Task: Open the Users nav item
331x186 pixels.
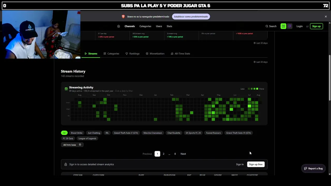Action: pos(159,26)
